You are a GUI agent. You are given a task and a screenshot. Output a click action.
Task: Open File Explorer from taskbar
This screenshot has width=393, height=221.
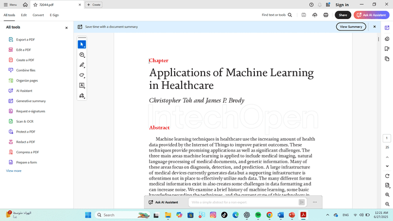(168, 215)
